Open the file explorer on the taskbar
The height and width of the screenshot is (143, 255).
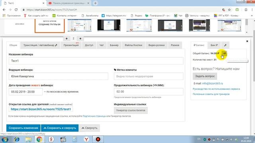point(28,139)
